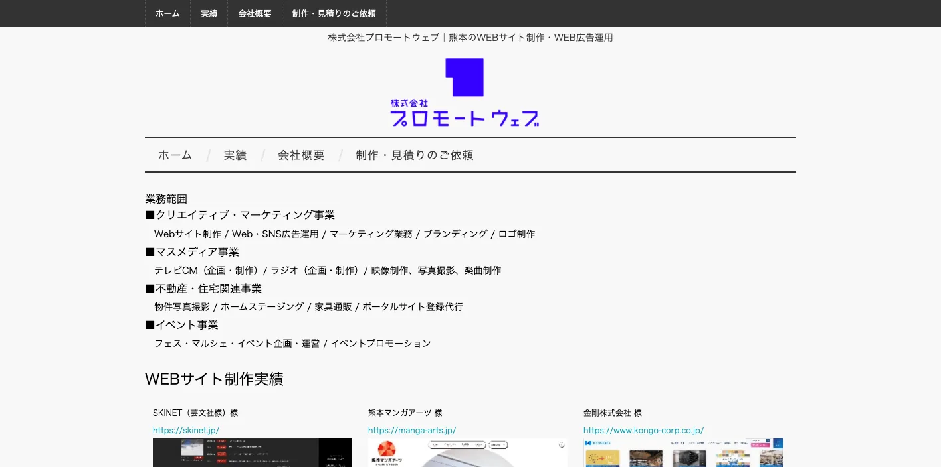The width and height of the screenshot is (941, 467).
Task: Click the ■マスメディア事業 heading
Action: click(192, 252)
